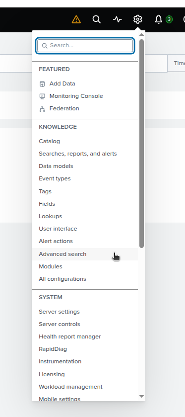Select Tags entry

click(x=45, y=191)
